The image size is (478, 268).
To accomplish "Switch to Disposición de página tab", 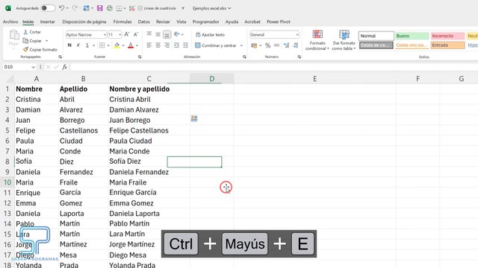I will pyautogui.click(x=84, y=22).
